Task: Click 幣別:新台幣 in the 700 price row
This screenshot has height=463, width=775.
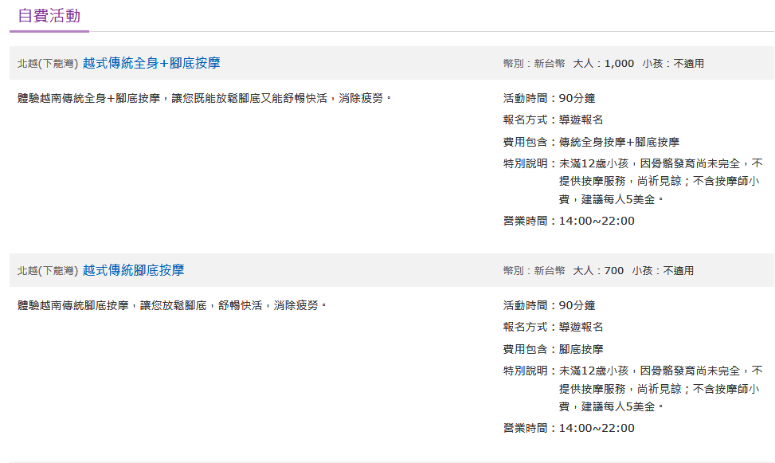Action: 534,271
